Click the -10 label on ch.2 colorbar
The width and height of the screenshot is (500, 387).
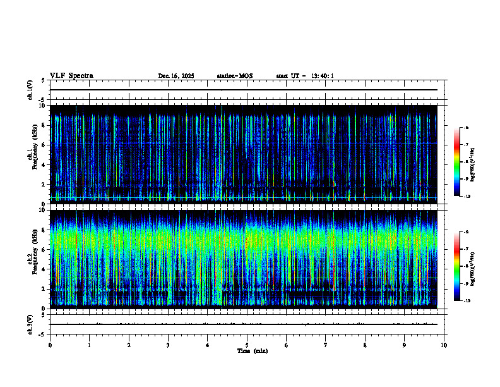click(467, 301)
